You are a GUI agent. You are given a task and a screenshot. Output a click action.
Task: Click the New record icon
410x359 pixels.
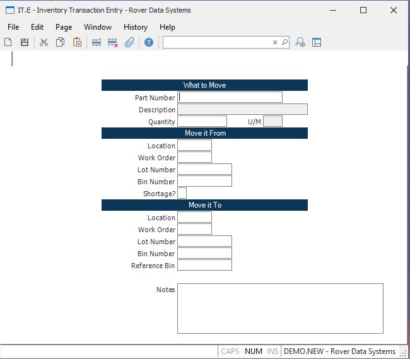[x=8, y=42]
